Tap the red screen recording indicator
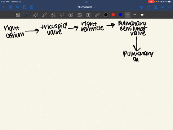 pyautogui.click(x=151, y=1)
